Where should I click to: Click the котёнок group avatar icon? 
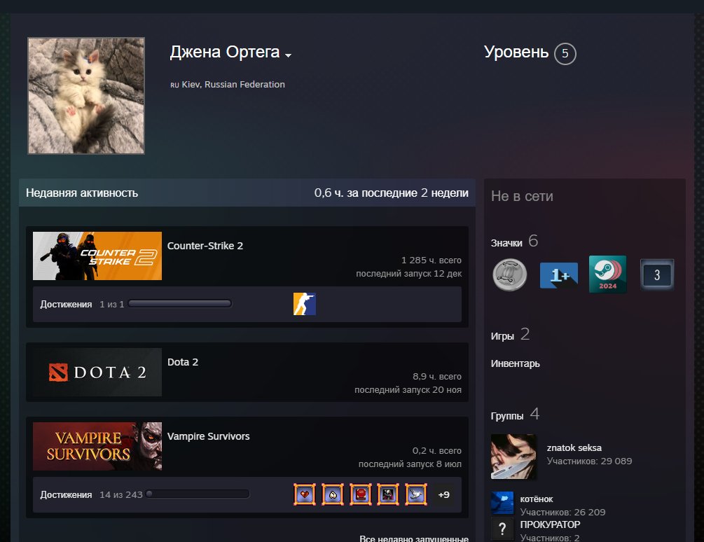click(x=502, y=503)
